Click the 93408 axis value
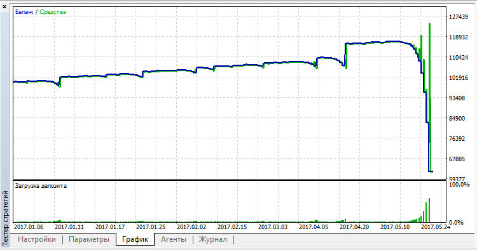477x250 pixels. [457, 98]
